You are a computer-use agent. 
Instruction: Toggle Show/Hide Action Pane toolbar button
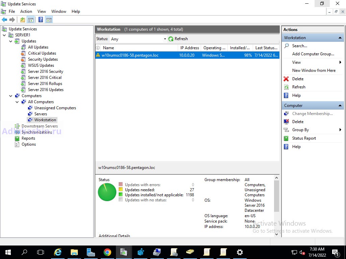coord(49,20)
